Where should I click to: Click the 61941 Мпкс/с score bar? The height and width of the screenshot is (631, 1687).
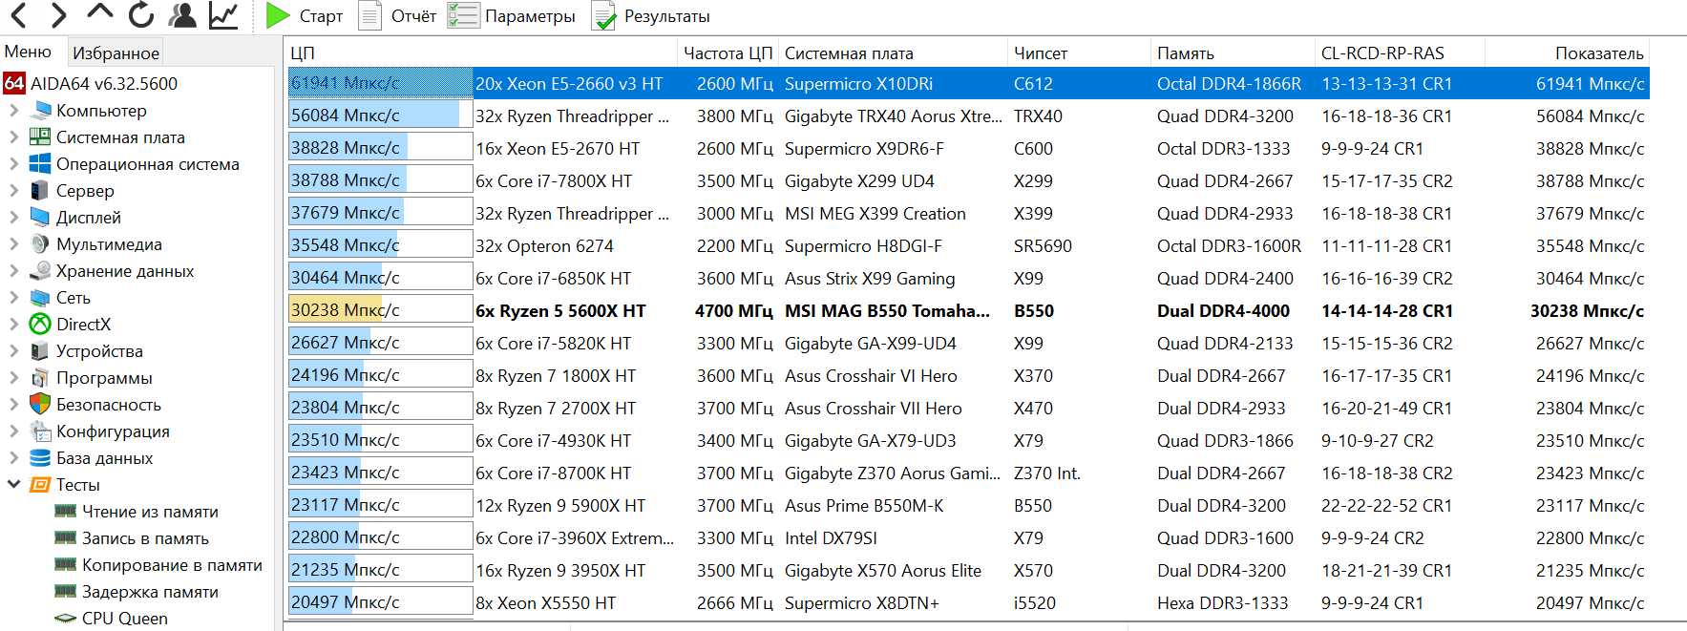click(x=380, y=83)
